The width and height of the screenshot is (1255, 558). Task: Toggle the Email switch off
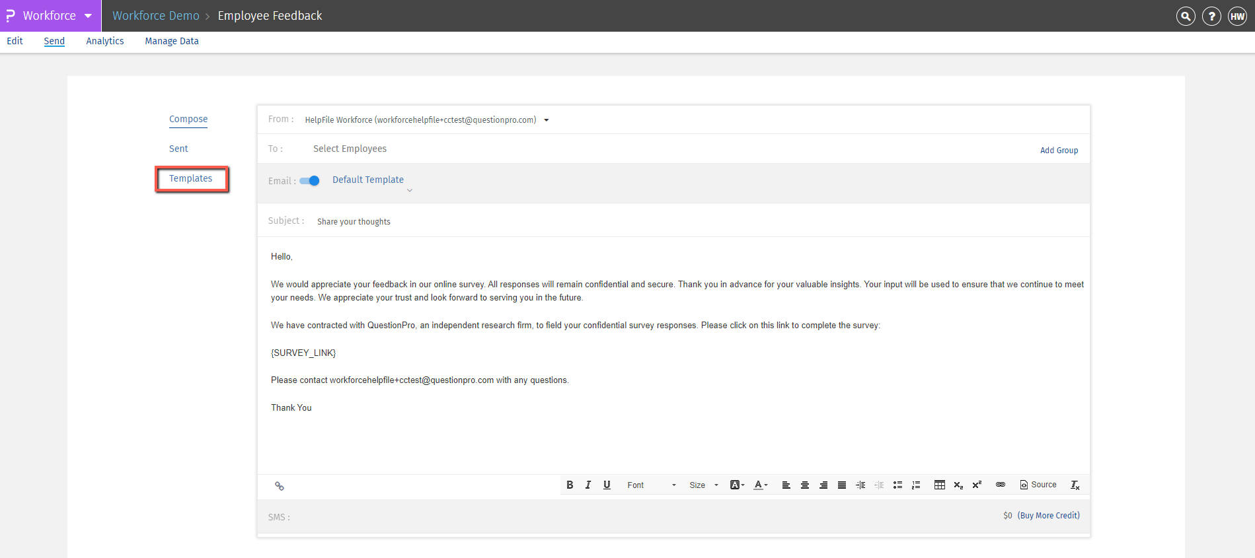[309, 181]
